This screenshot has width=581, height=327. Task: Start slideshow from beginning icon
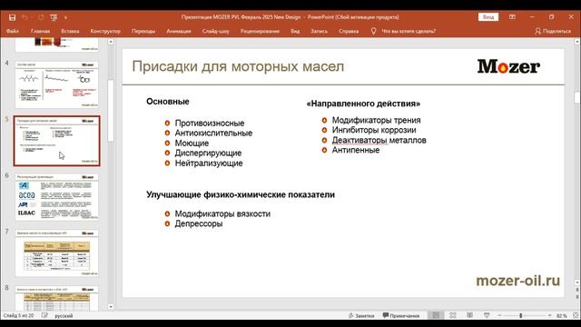(x=54, y=17)
